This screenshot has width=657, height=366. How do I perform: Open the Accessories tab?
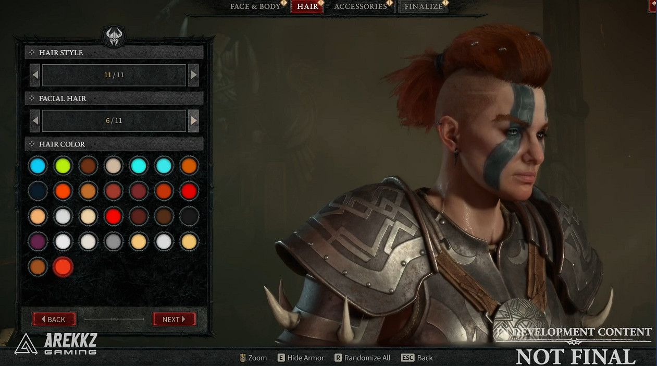pos(360,7)
